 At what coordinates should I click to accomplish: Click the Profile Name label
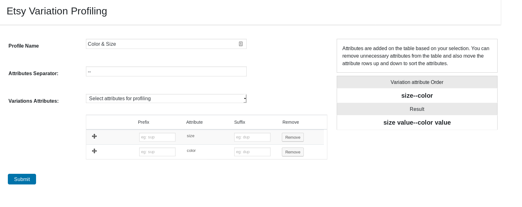[x=24, y=46]
